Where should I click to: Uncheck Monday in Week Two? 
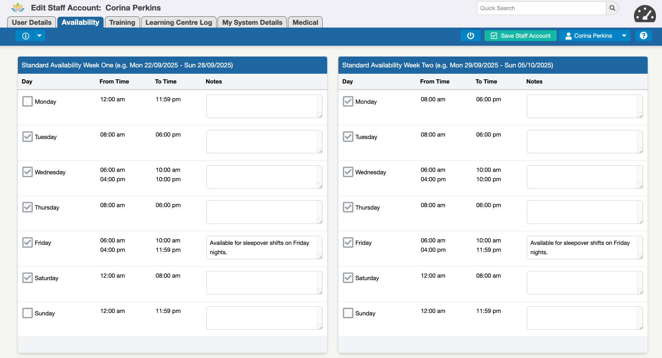(x=348, y=101)
